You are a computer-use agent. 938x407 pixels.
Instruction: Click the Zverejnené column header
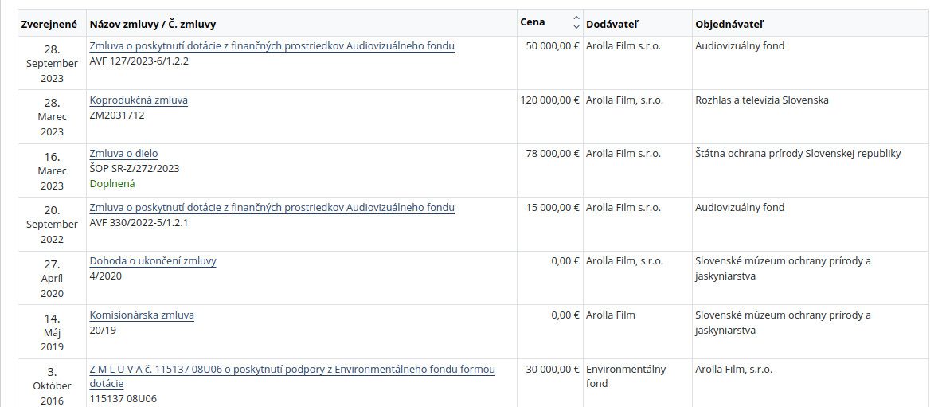pyautogui.click(x=49, y=24)
